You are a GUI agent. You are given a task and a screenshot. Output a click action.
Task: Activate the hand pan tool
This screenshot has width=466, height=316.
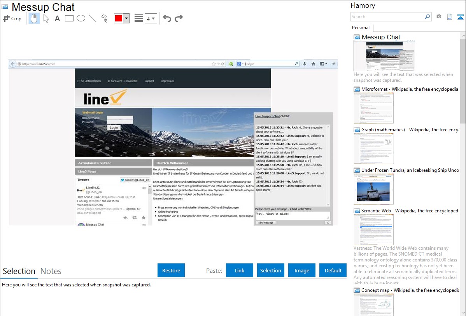(34, 18)
